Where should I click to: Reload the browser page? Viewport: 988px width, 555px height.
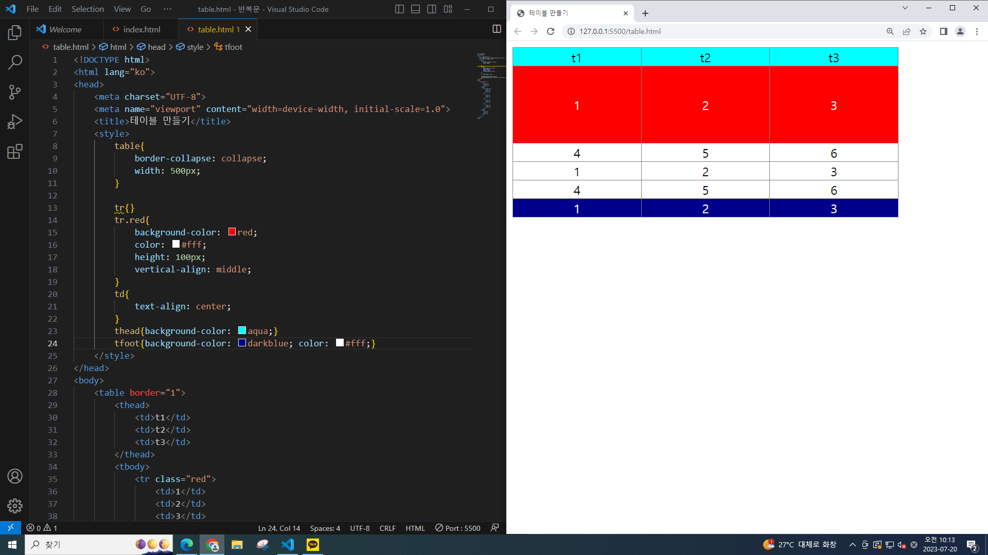(551, 31)
